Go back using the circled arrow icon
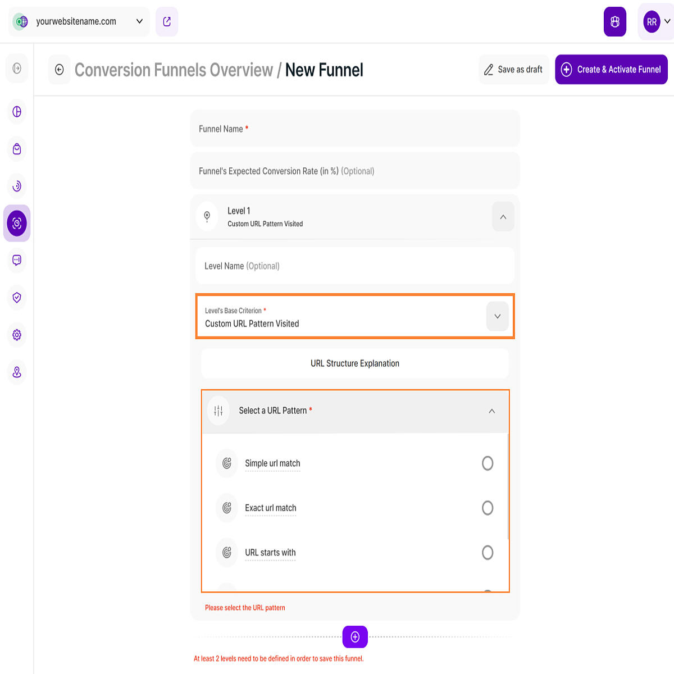 (60, 70)
